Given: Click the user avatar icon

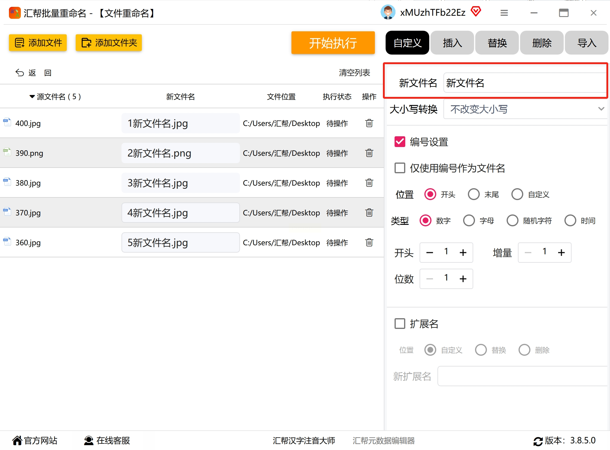Looking at the screenshot, I should coord(388,13).
